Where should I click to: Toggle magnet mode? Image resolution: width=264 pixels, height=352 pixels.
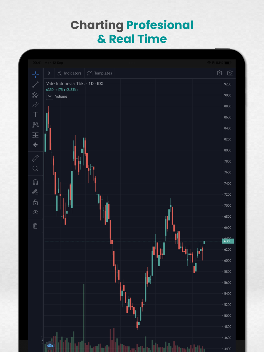(x=35, y=182)
